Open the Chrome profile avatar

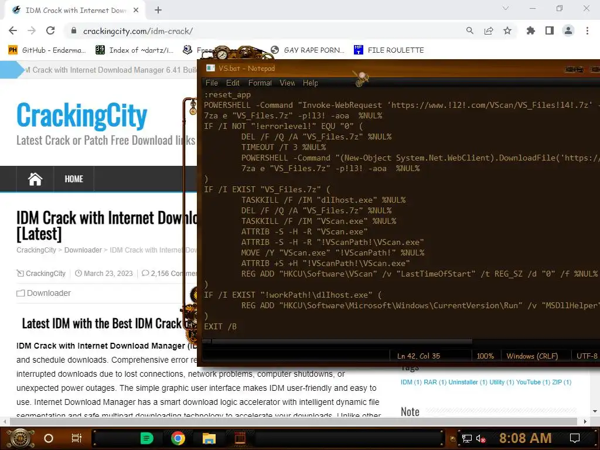click(x=568, y=30)
